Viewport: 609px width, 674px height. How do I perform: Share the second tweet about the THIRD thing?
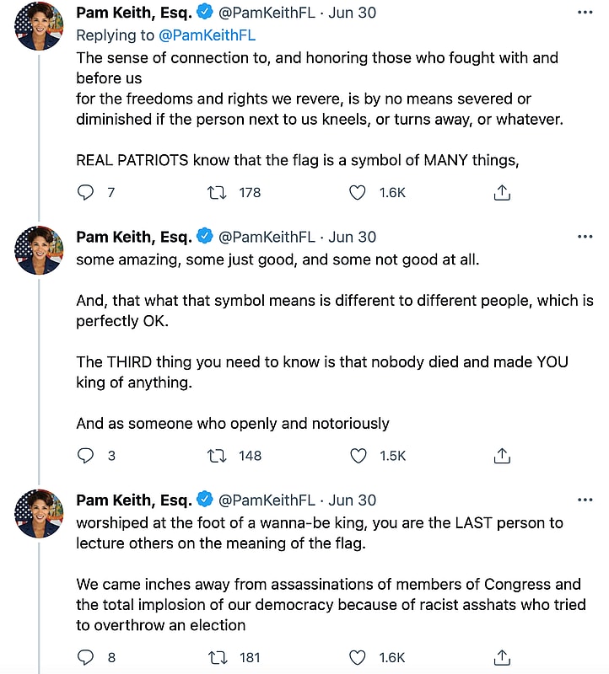pyautogui.click(x=502, y=456)
